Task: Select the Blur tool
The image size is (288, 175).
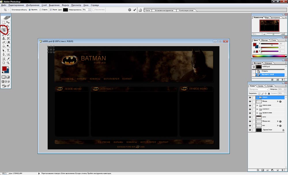Action: tap(4, 46)
